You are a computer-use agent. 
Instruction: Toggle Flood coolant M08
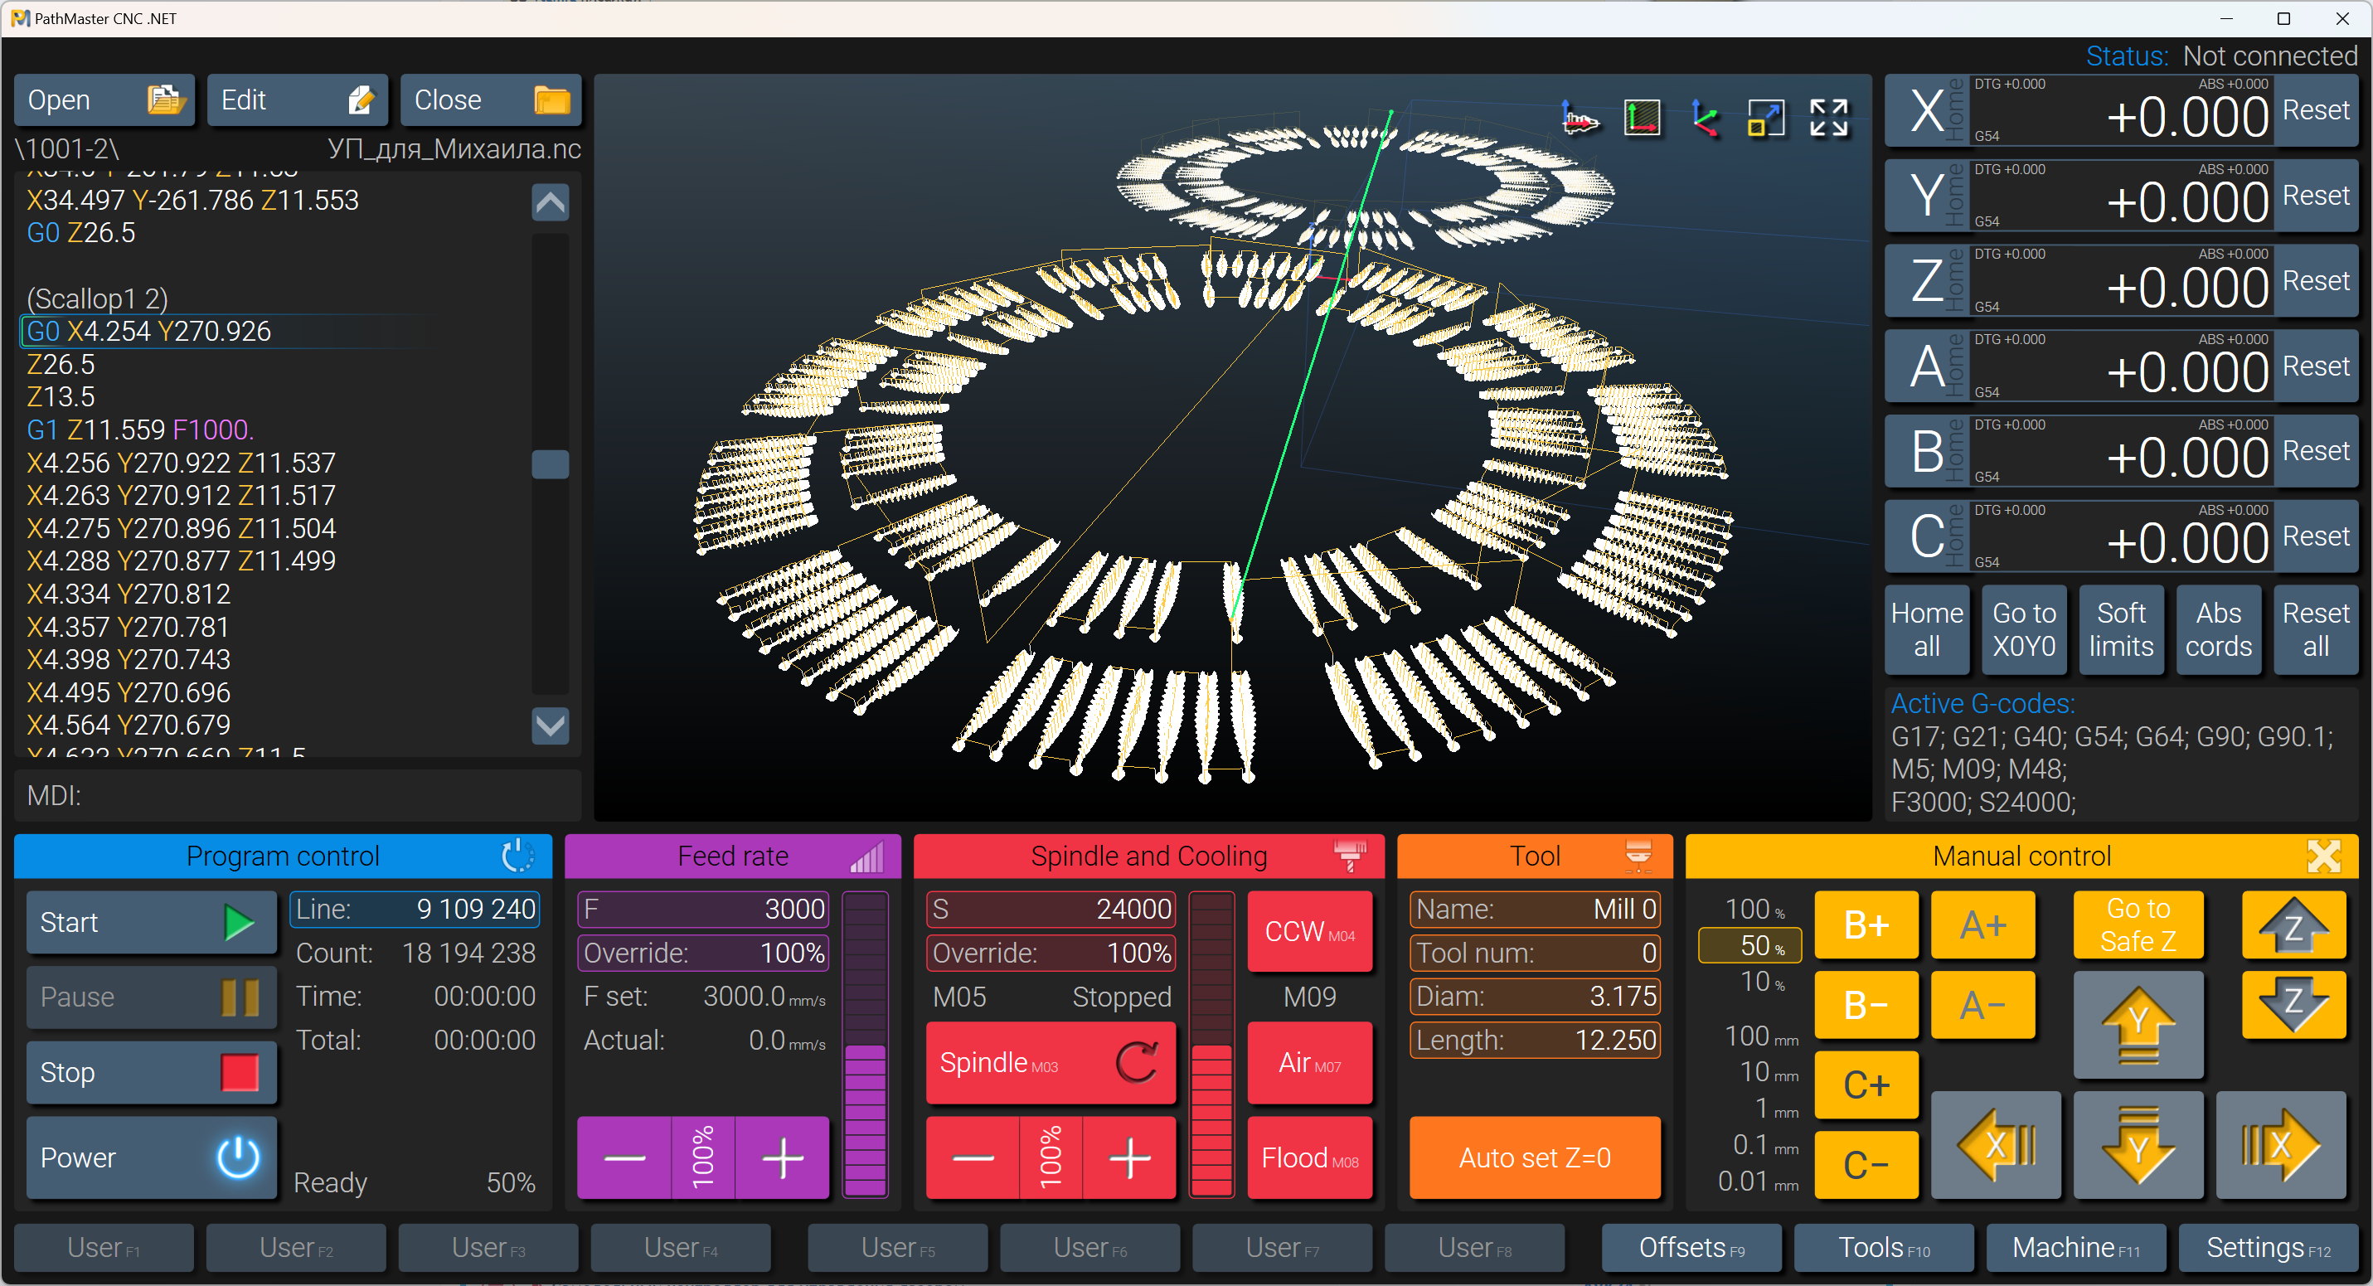coord(1309,1158)
